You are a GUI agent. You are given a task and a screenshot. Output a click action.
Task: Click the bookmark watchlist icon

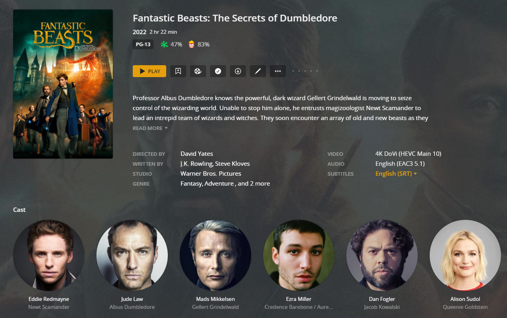178,71
